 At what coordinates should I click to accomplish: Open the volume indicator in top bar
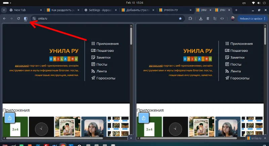coord(259,3)
